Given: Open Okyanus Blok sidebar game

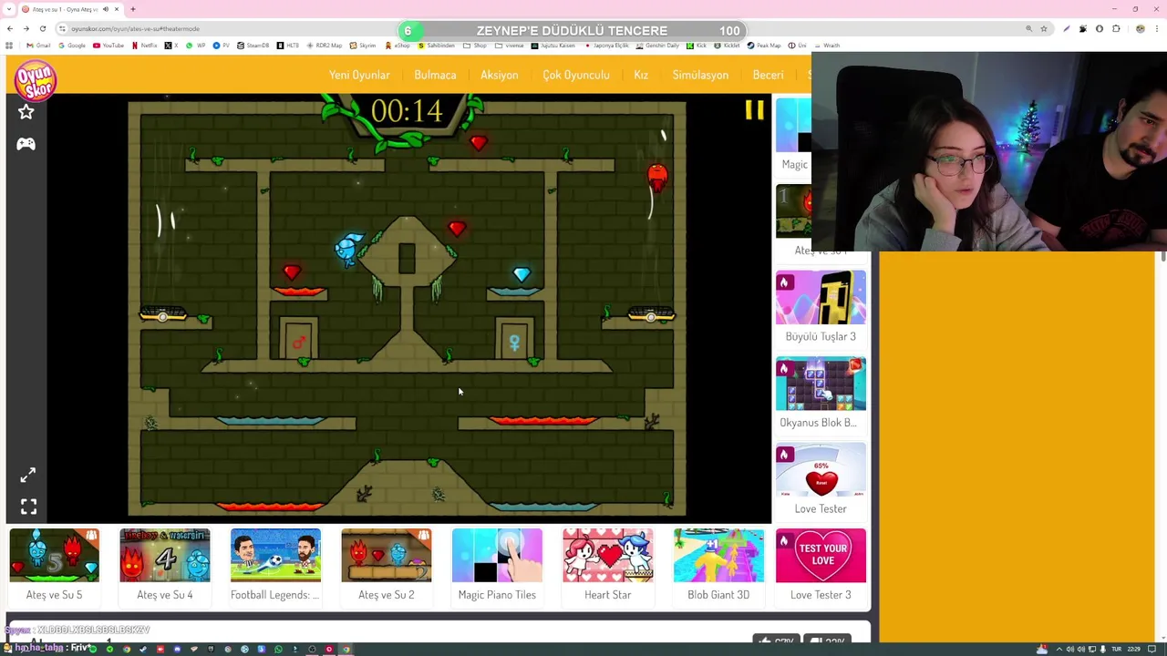Looking at the screenshot, I should coord(821,384).
